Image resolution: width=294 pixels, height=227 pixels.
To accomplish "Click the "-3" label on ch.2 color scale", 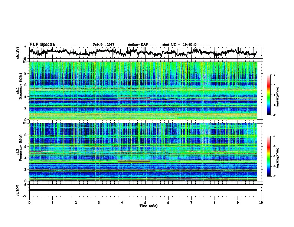I will pos(274,136).
